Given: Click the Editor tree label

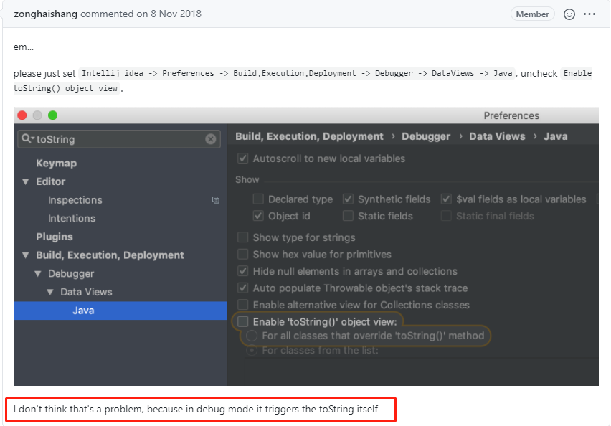Looking at the screenshot, I should pyautogui.click(x=51, y=181).
